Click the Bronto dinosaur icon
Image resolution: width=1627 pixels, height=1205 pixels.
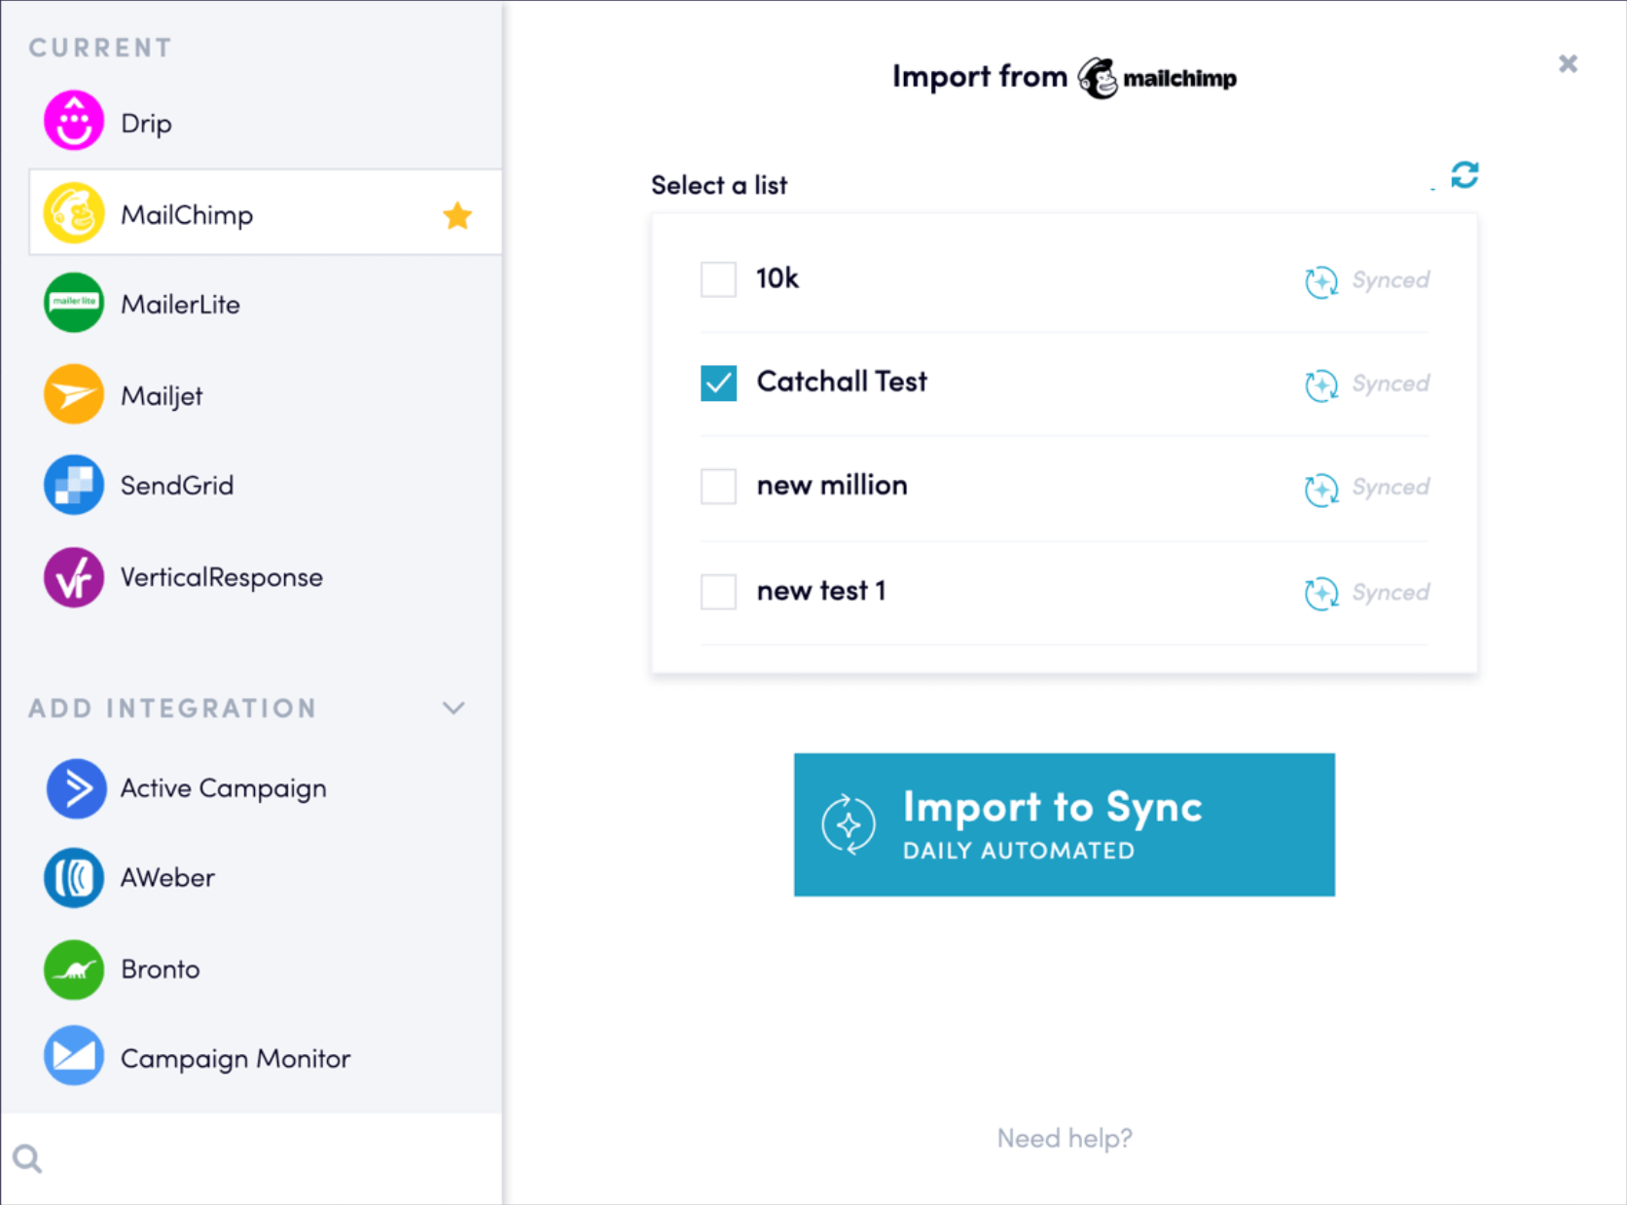pyautogui.click(x=74, y=969)
